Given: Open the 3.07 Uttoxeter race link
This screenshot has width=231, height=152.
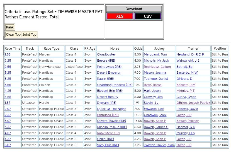Looking at the screenshot, I should coord(8,121).
